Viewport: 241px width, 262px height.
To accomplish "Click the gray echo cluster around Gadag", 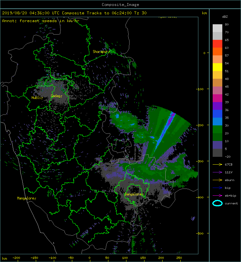I will (56, 91).
